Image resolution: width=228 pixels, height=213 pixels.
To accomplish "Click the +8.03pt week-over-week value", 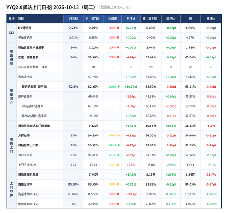I will 171,57.
